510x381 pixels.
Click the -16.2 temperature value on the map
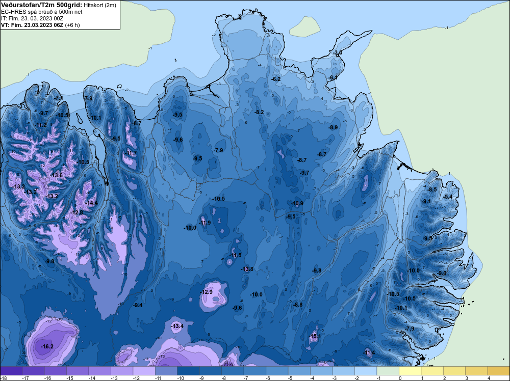click(47, 346)
